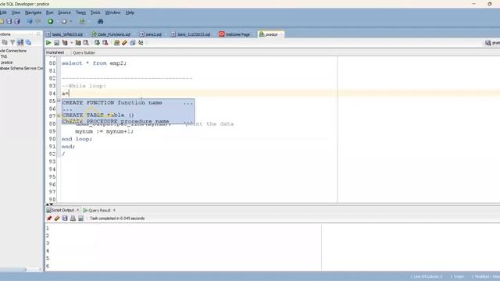Click the line 'select * from emp2;'
Image resolution: width=500 pixels, height=281 pixels.
94,63
